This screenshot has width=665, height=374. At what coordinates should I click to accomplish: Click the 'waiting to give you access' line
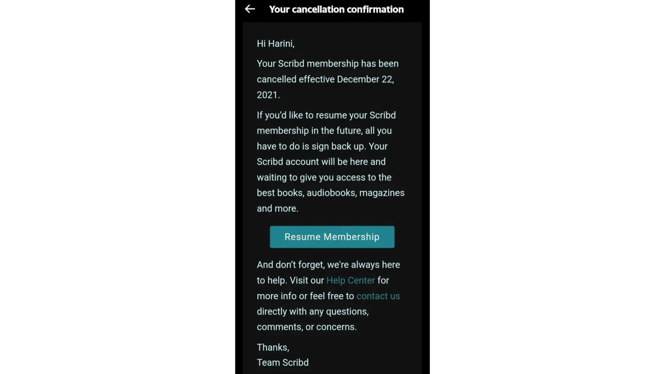pos(324,177)
